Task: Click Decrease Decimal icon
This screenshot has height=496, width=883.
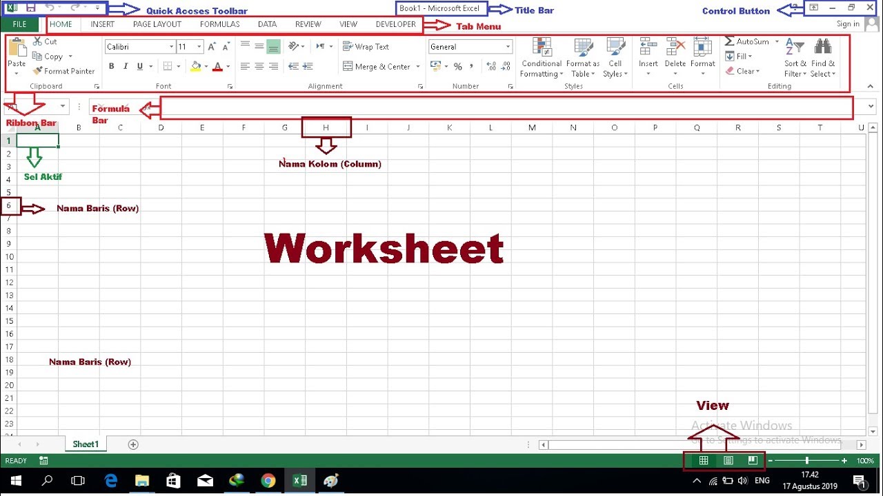Action: click(x=506, y=67)
